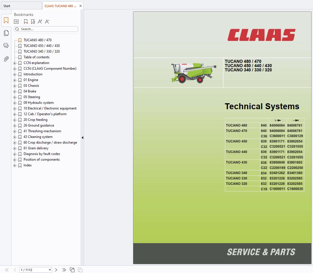The image size is (313, 273).
Task: Select the CLAAS TUCANO 480 document tab
Action: click(x=60, y=6)
